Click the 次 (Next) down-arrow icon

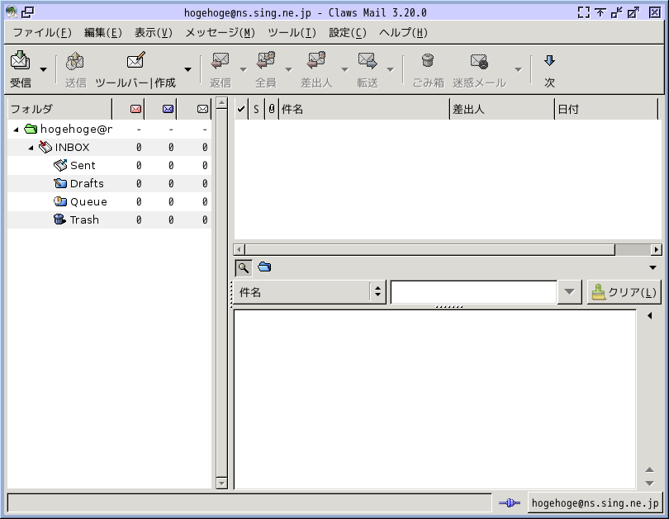tap(549, 61)
